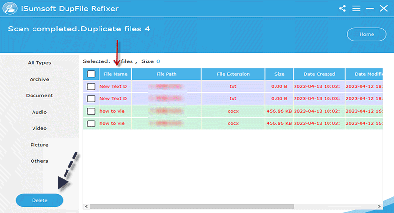Click the second '0.00 B' size cell
Image resolution: width=394 pixels, height=213 pixels.
[x=279, y=98]
